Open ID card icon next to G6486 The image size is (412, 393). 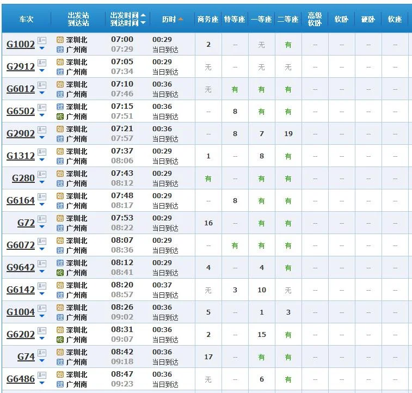click(42, 375)
